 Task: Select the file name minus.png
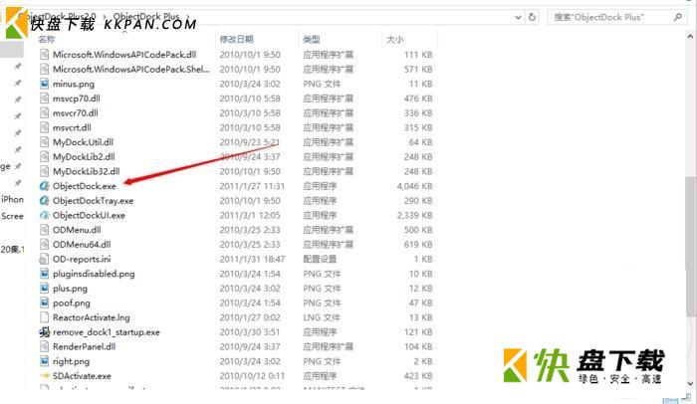[74, 84]
